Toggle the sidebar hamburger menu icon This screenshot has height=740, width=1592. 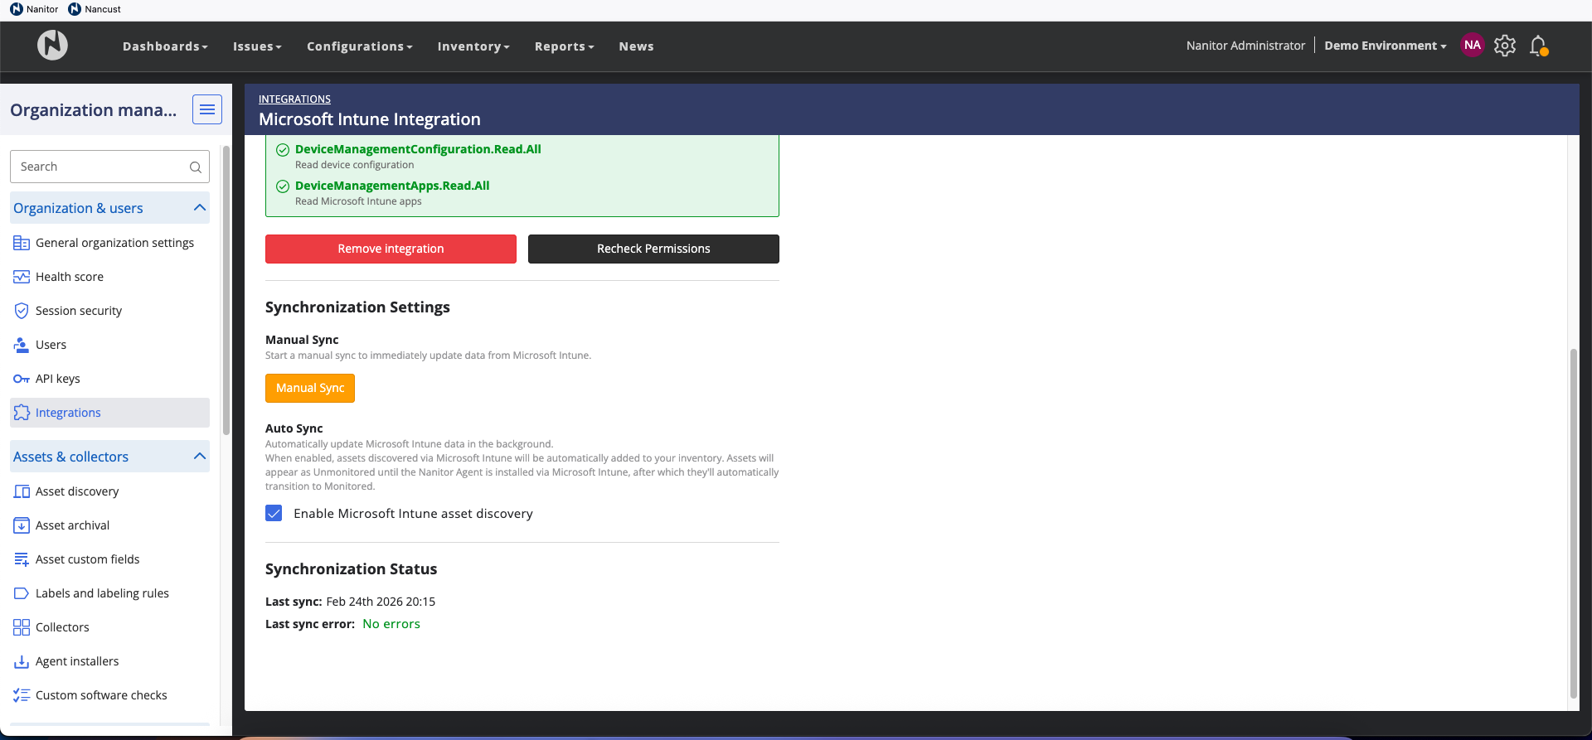[207, 109]
